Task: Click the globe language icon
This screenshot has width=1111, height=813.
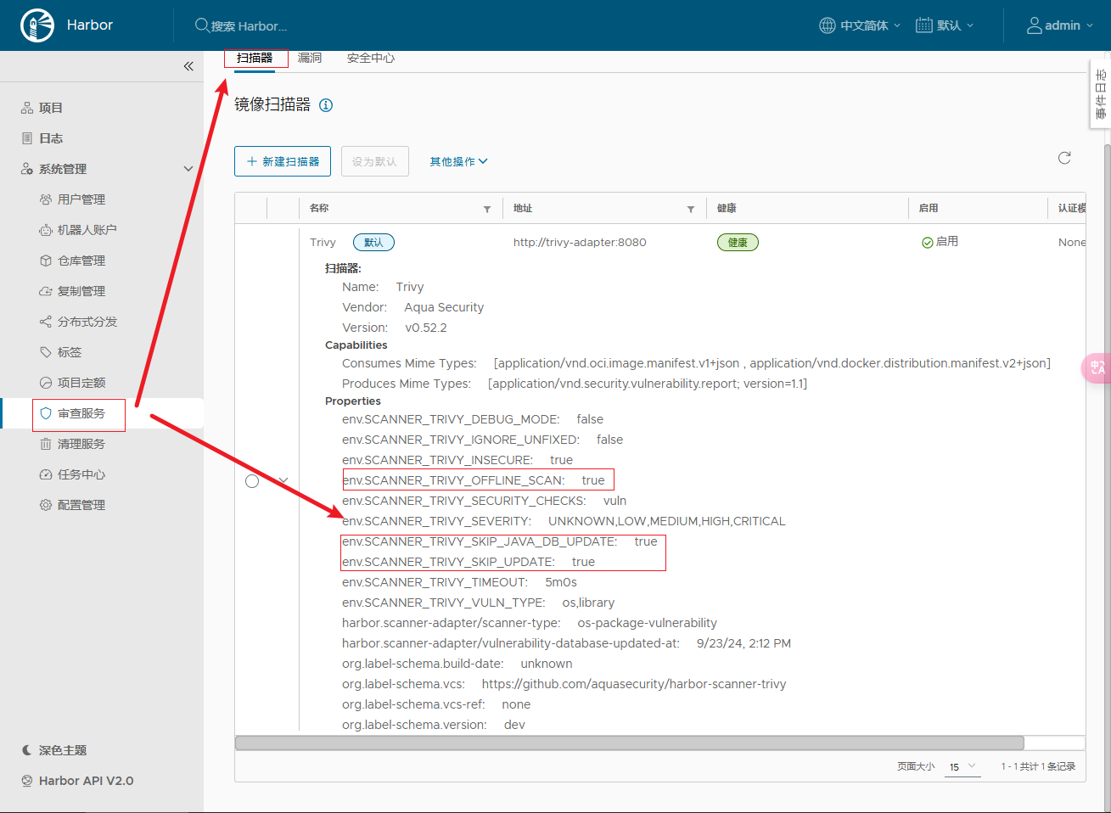Action: point(828,25)
